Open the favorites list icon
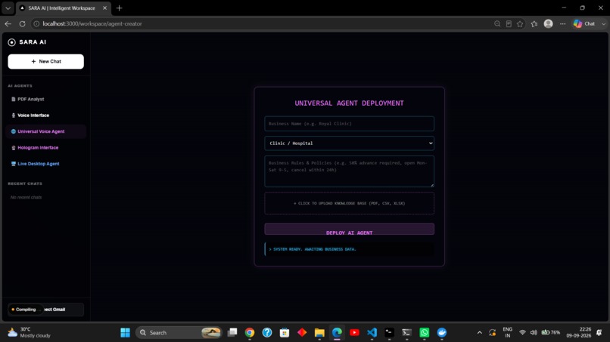This screenshot has height=342, width=610. click(x=534, y=23)
